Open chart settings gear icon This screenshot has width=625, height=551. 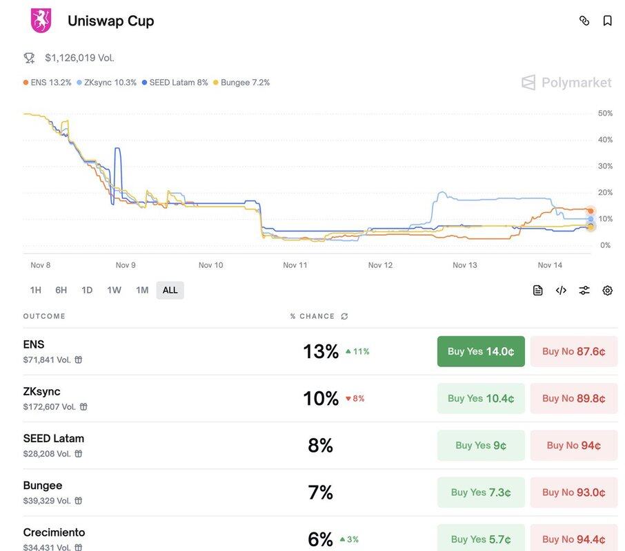point(608,291)
